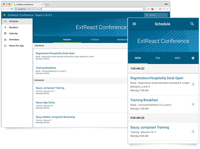
Task: Bookmark the page with the address bar star
Action: tap(144, 9)
